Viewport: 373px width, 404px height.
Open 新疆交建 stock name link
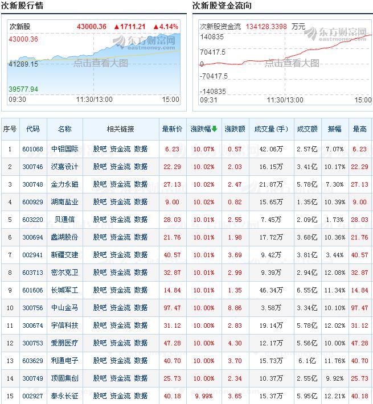click(x=65, y=255)
